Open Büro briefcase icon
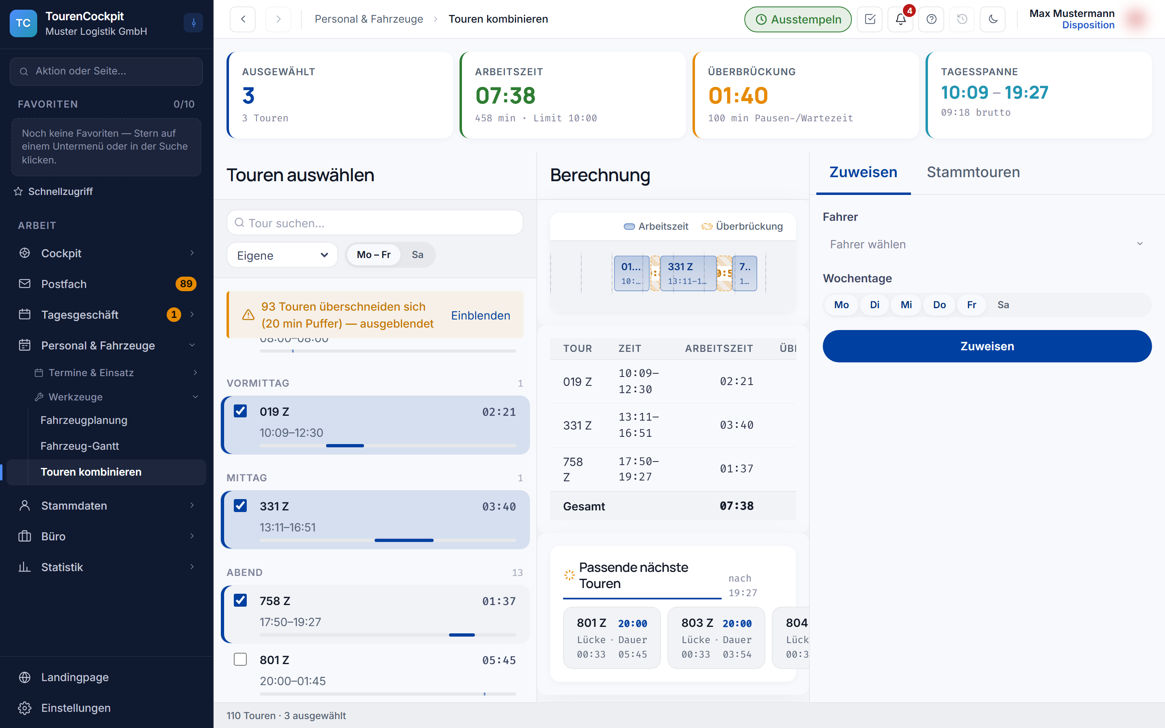The width and height of the screenshot is (1165, 728). click(25, 536)
